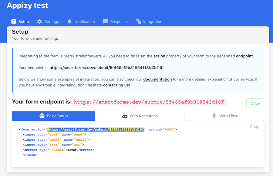Click the highlighted URL in the form action
This screenshot has height=176, width=273.
(96, 129)
